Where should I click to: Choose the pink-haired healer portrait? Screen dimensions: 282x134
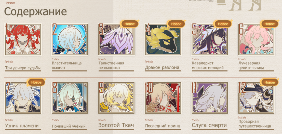[256, 39]
